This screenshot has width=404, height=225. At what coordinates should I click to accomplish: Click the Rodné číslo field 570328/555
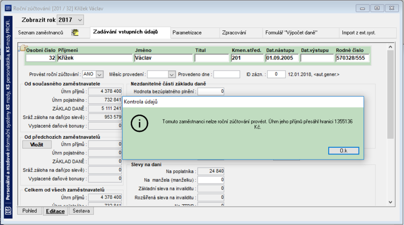tap(352, 58)
